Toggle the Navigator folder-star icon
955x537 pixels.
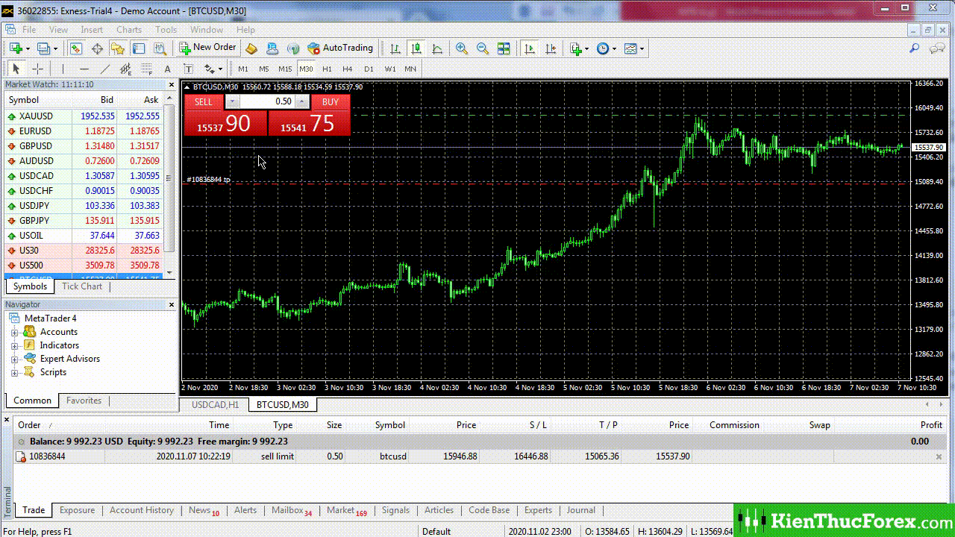118,48
